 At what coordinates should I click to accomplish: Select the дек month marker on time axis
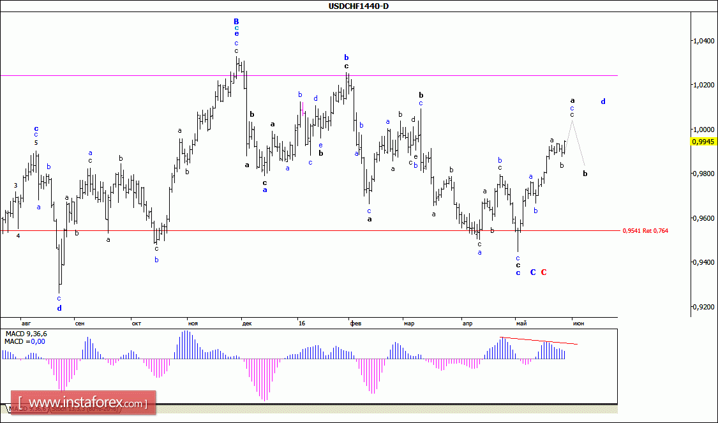pyautogui.click(x=247, y=323)
